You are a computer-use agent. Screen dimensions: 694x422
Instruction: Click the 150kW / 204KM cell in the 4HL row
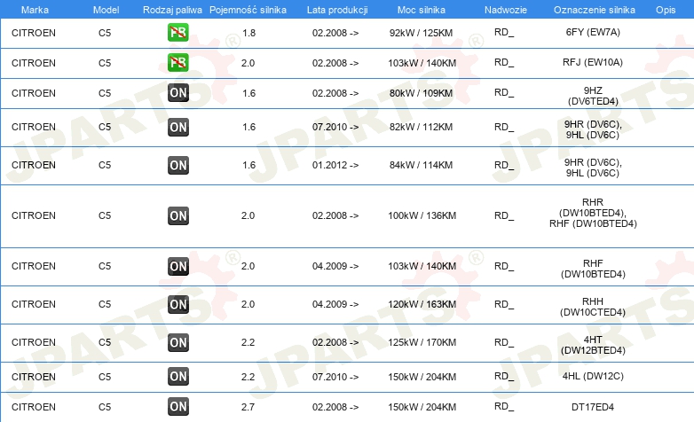(x=422, y=377)
